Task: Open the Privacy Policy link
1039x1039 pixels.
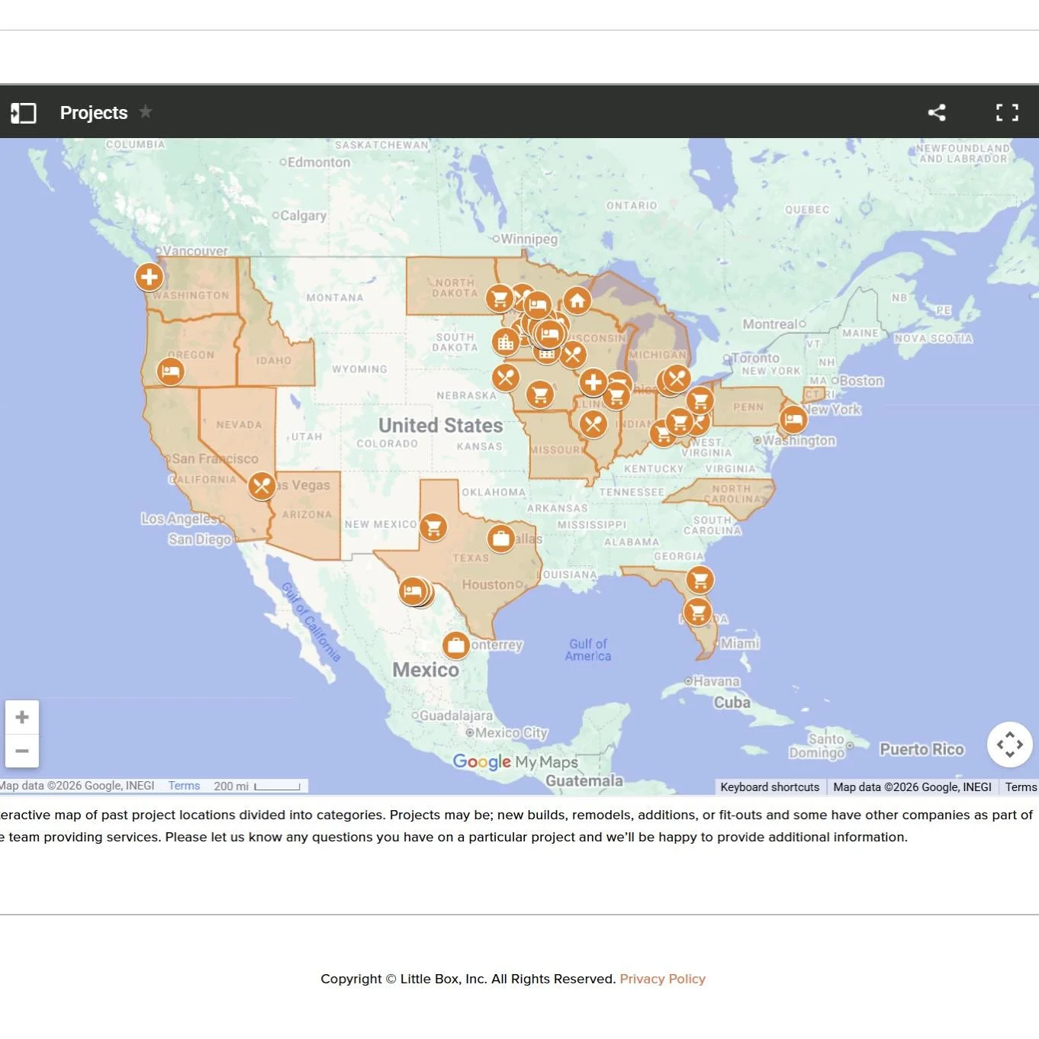Action: pyautogui.click(x=662, y=979)
